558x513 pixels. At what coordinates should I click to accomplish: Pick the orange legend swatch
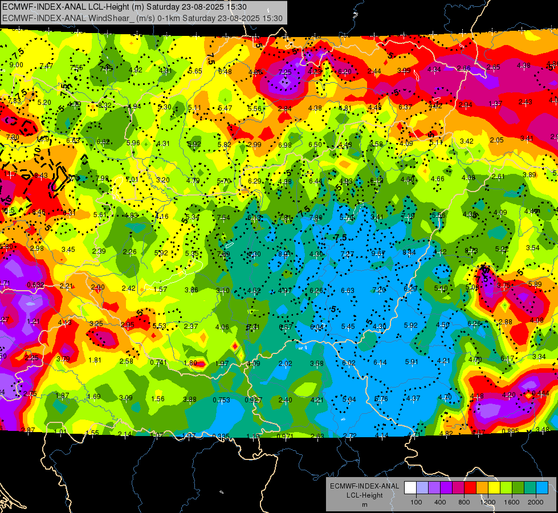pos(482,488)
